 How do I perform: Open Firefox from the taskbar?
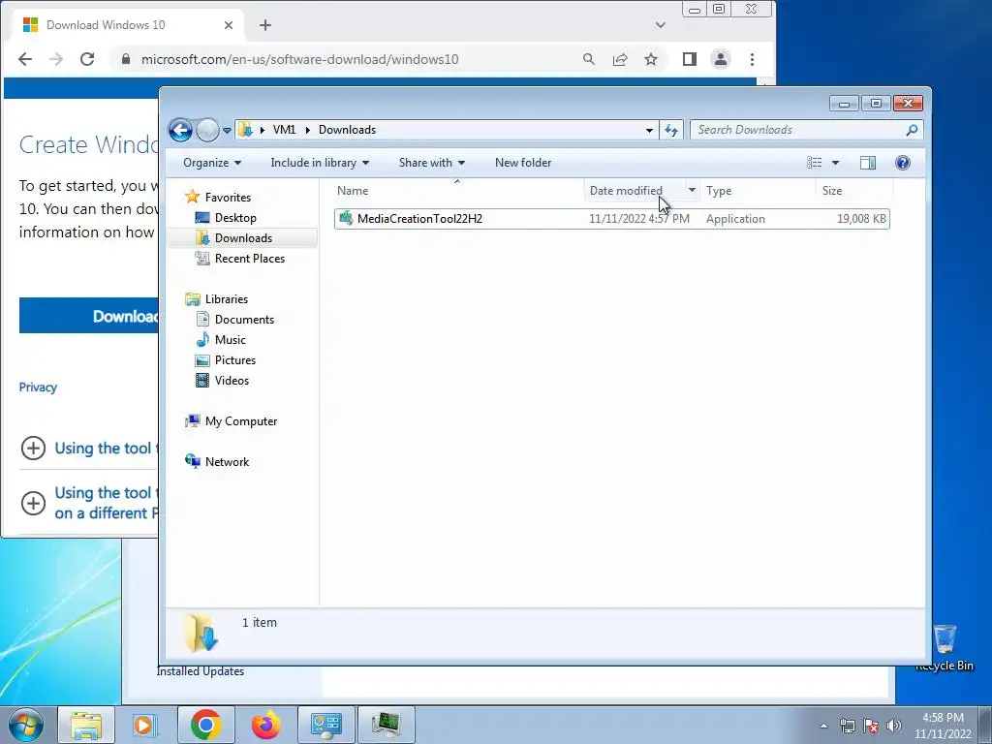(265, 725)
